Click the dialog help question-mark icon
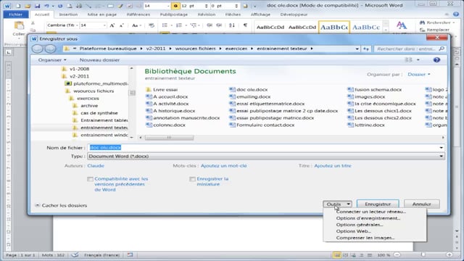 pos(436,59)
